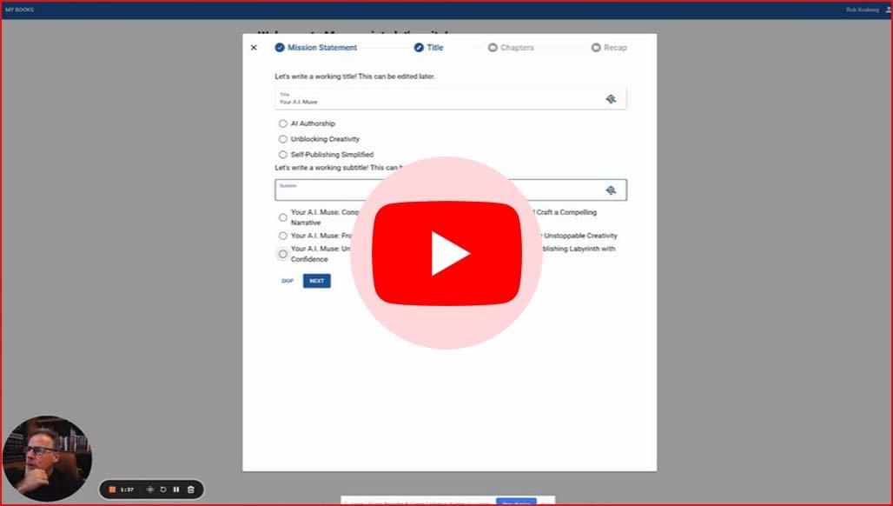The height and width of the screenshot is (506, 893).
Task: Click the NEXT button
Action: (317, 281)
